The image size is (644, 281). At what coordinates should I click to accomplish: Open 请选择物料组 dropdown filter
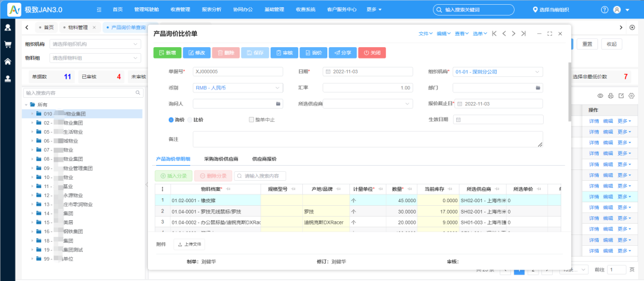click(x=95, y=58)
